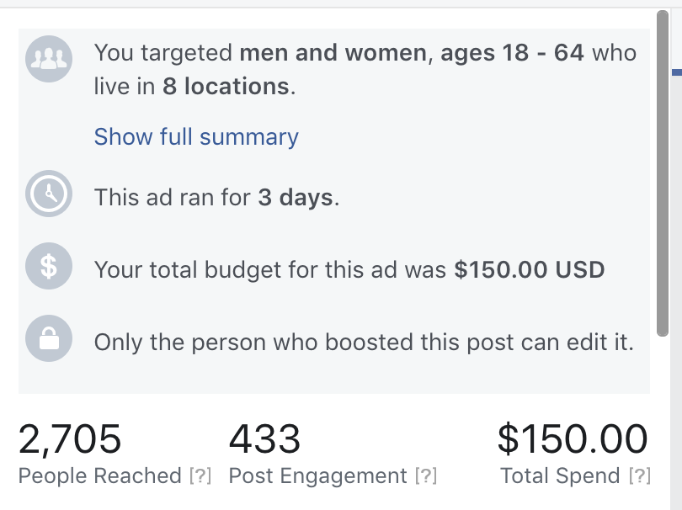Click the dollar sign budget icon
Viewport: 682px width, 510px height.
tap(49, 266)
